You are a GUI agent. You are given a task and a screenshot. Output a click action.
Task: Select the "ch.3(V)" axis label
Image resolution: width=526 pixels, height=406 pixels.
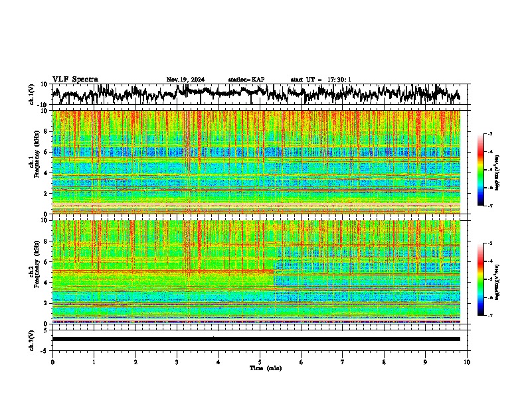click(x=32, y=341)
